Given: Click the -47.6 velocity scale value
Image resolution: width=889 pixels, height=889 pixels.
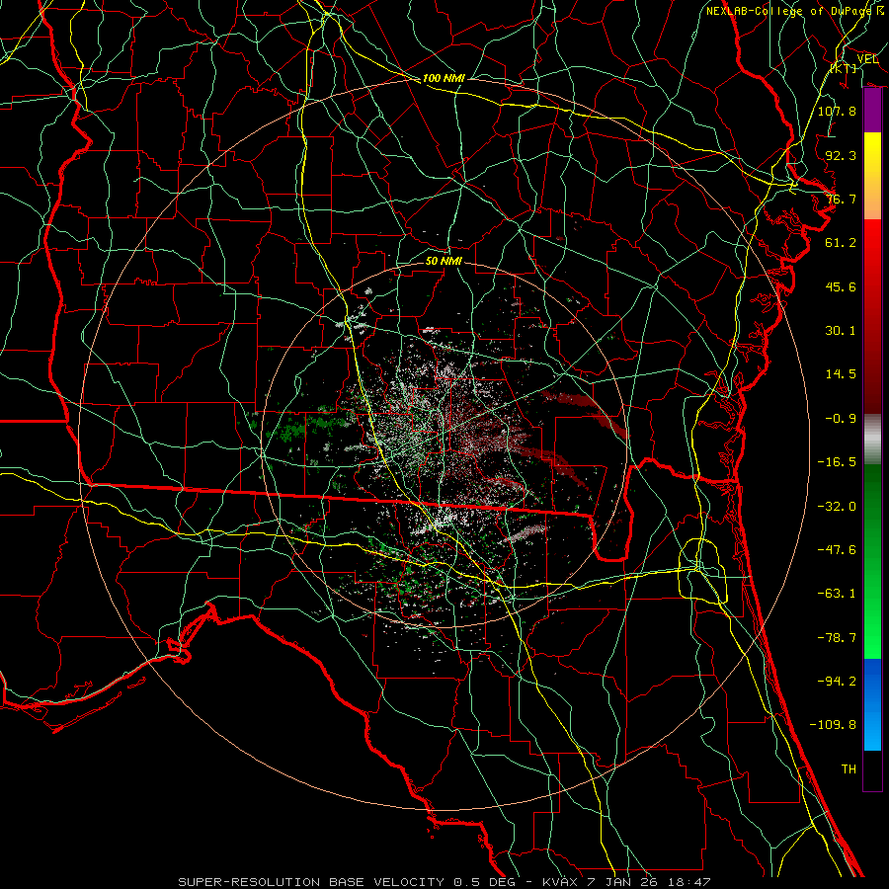Looking at the screenshot, I should (837, 549).
